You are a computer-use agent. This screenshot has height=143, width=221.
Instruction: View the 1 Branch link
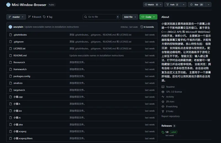click(x=35, y=17)
